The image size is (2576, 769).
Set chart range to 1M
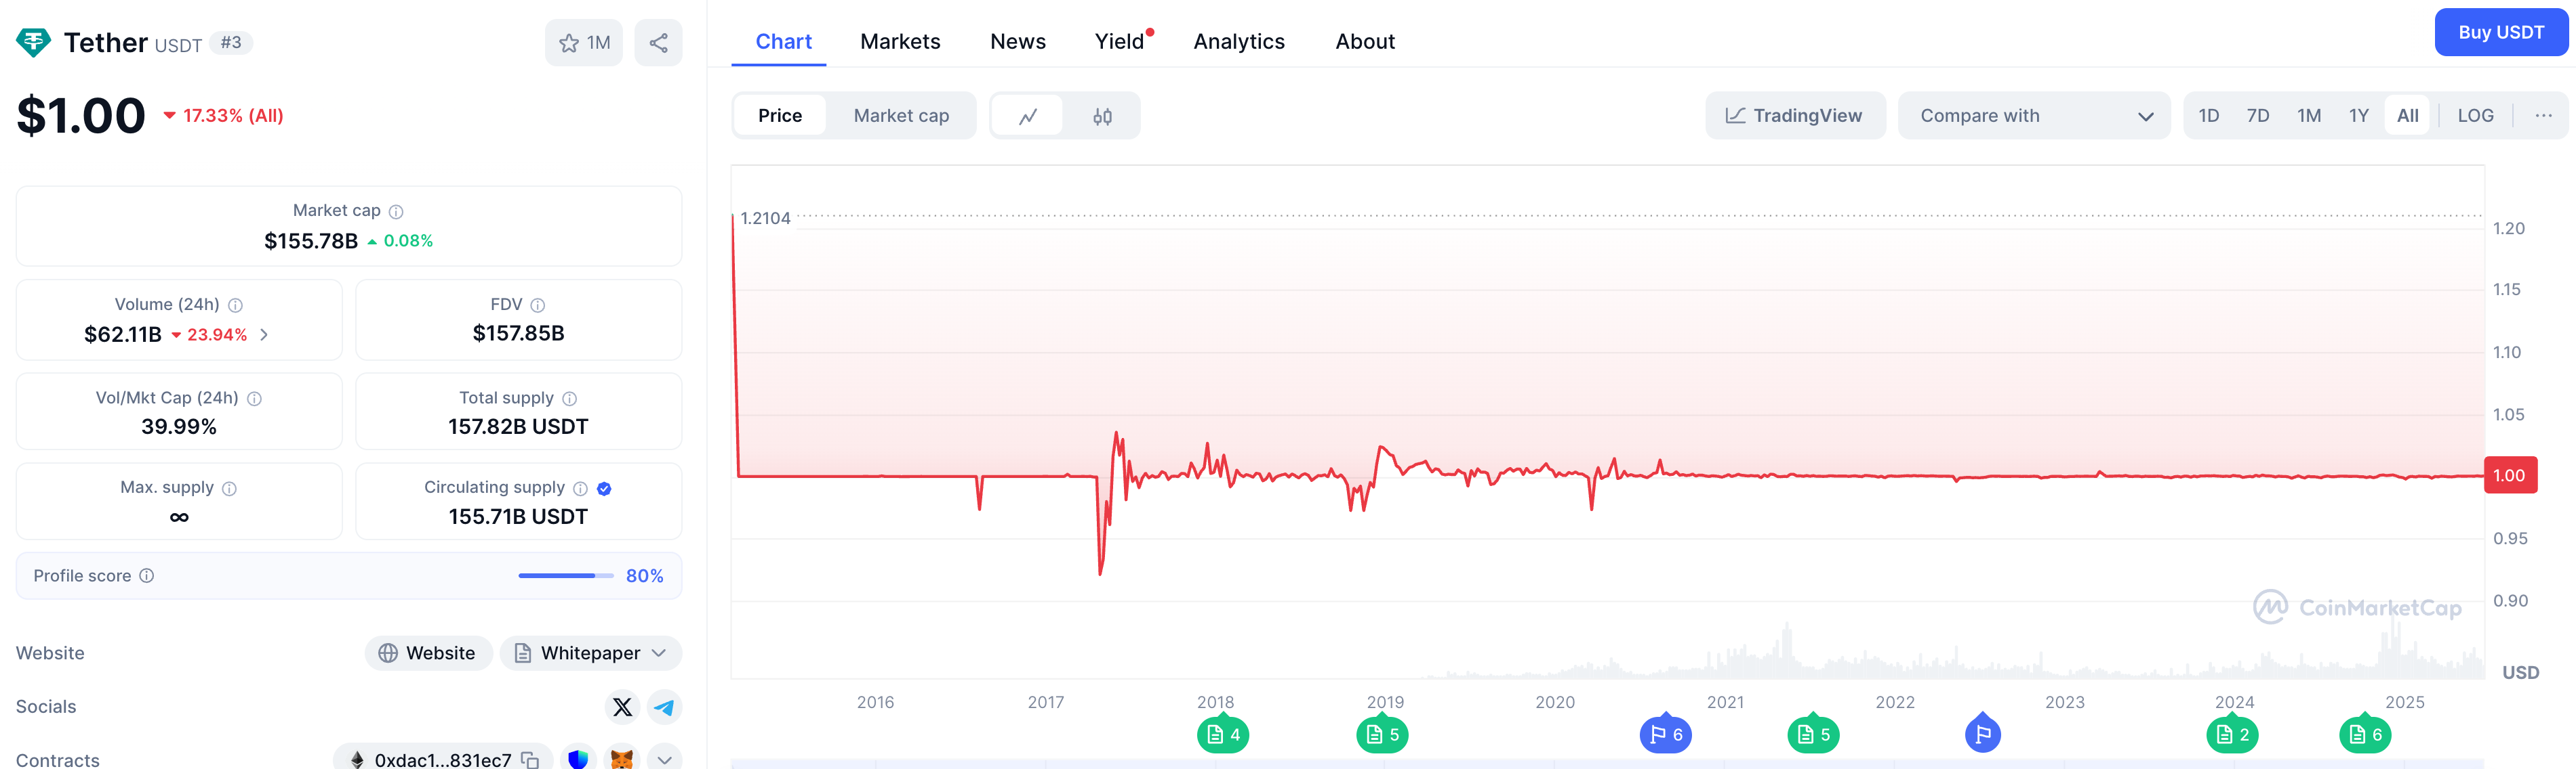click(2308, 116)
